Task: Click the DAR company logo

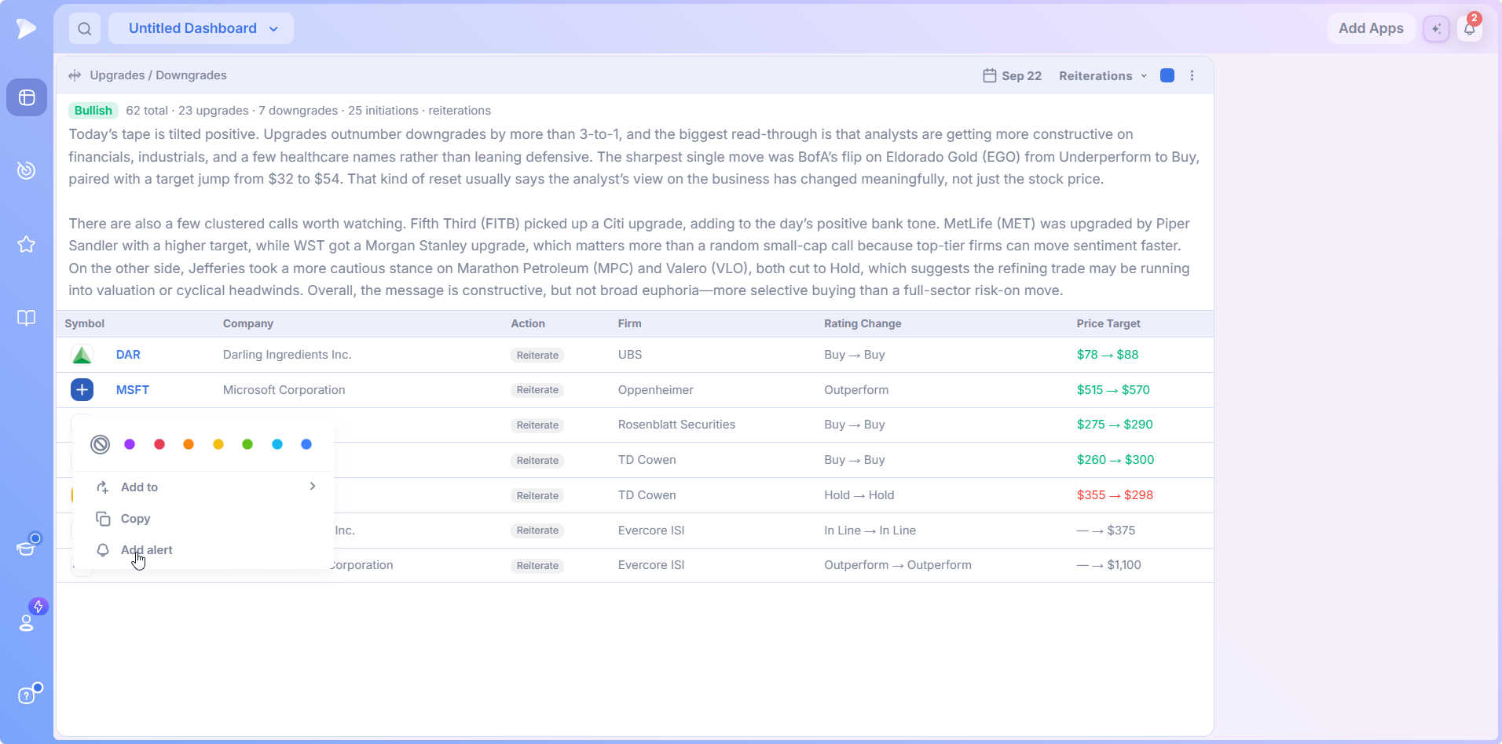Action: click(x=82, y=355)
